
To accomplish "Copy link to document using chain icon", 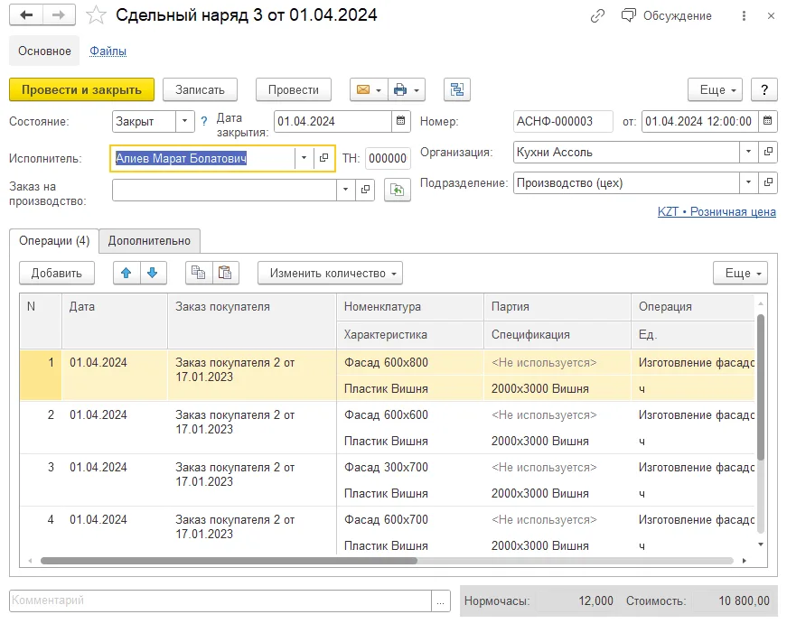I will click(597, 16).
